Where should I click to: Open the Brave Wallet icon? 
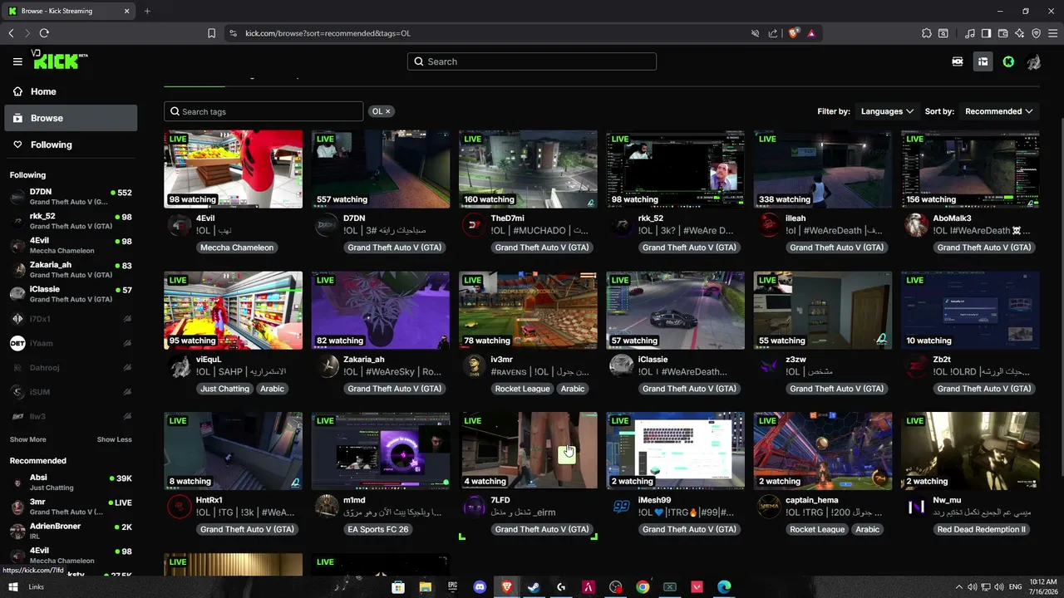1002,33
